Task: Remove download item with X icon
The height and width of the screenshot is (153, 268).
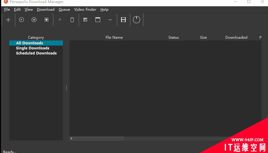Action: click(60, 19)
